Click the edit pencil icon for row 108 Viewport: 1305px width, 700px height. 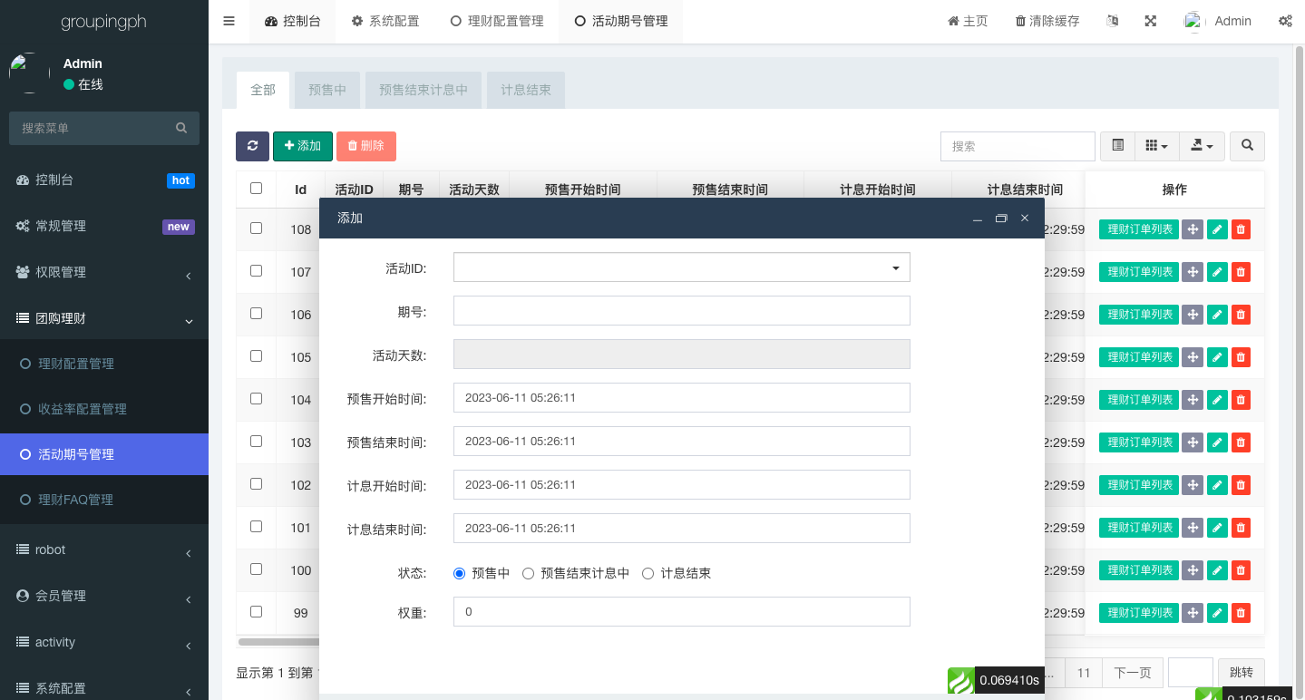(1217, 229)
